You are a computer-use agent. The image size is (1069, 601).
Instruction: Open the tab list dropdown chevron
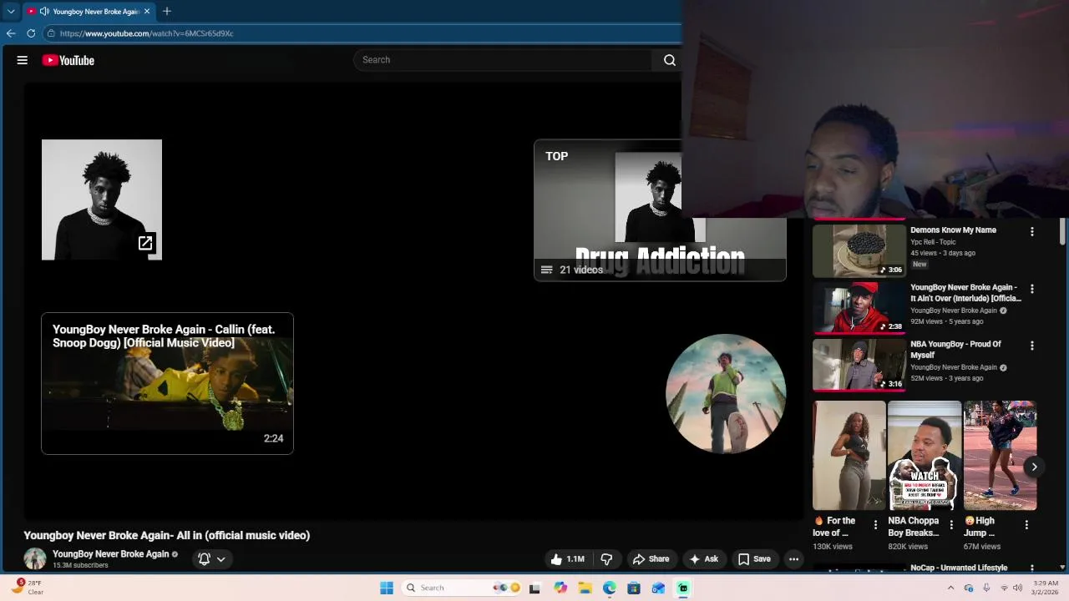click(x=11, y=12)
